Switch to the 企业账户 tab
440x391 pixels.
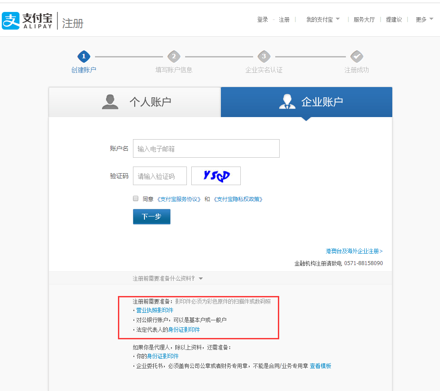coord(307,102)
